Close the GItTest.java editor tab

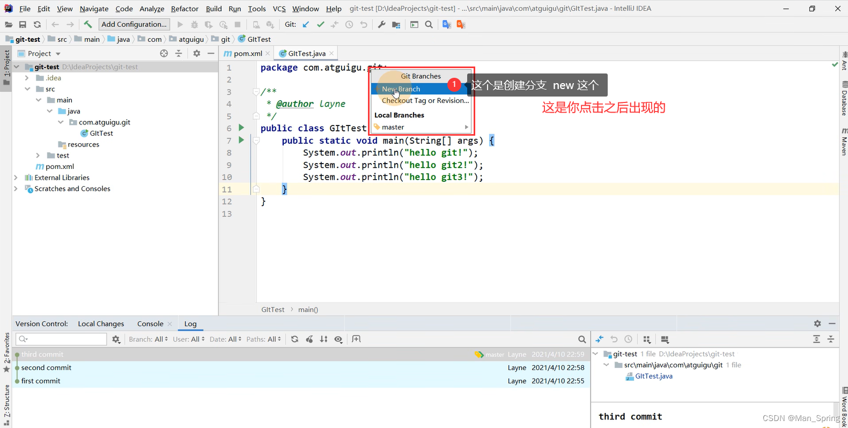(331, 53)
